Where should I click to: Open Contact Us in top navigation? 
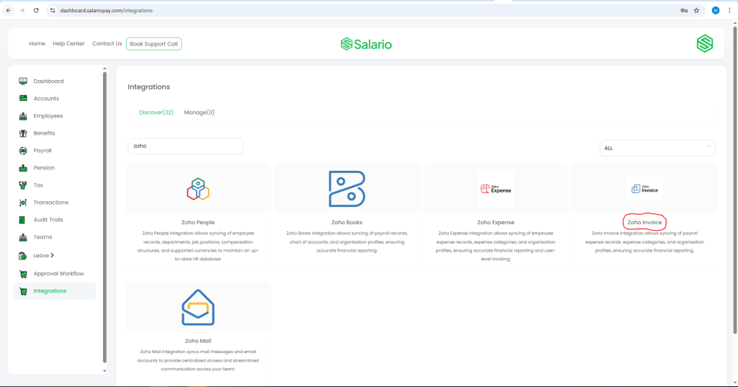[107, 44]
